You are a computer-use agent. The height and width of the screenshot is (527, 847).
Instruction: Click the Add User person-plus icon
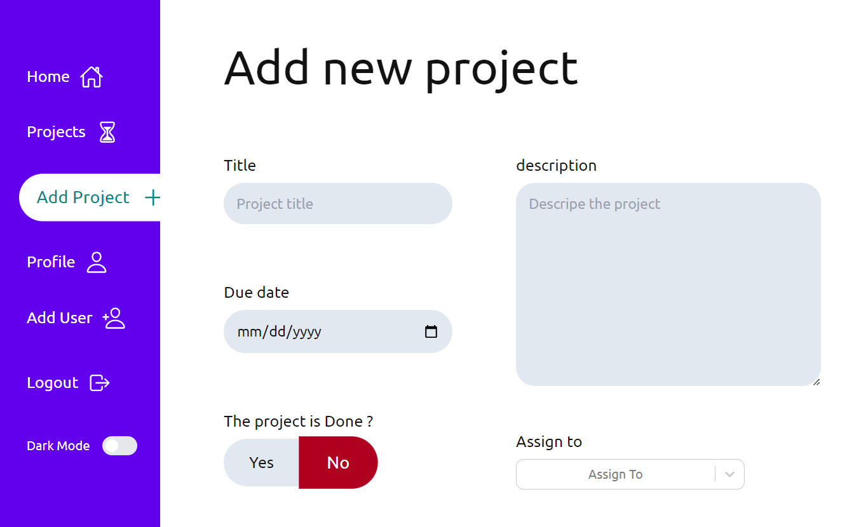pos(114,318)
